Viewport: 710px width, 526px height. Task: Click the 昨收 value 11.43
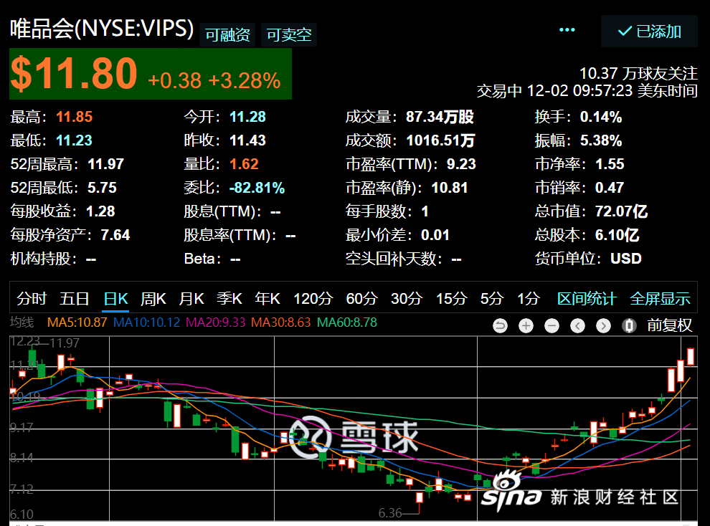coord(247,140)
